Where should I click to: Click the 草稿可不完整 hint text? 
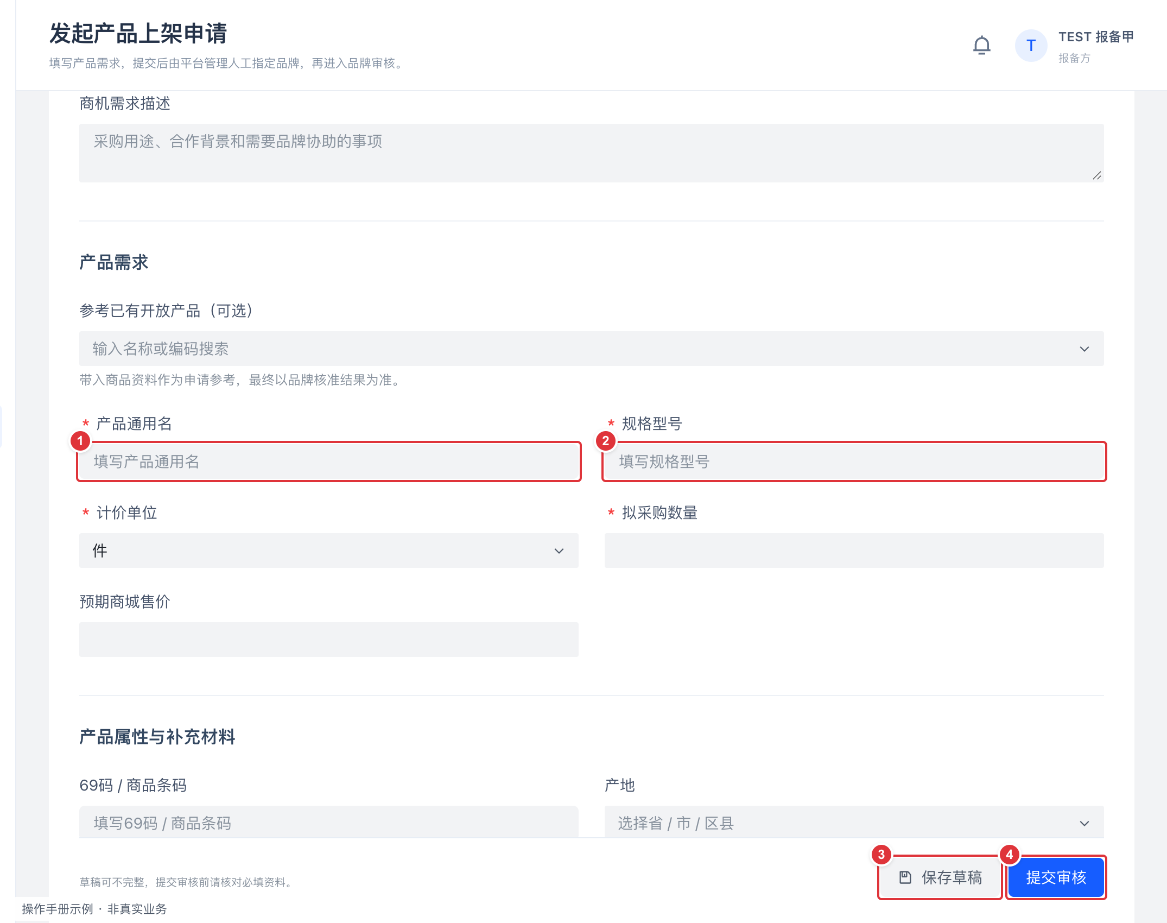click(187, 882)
